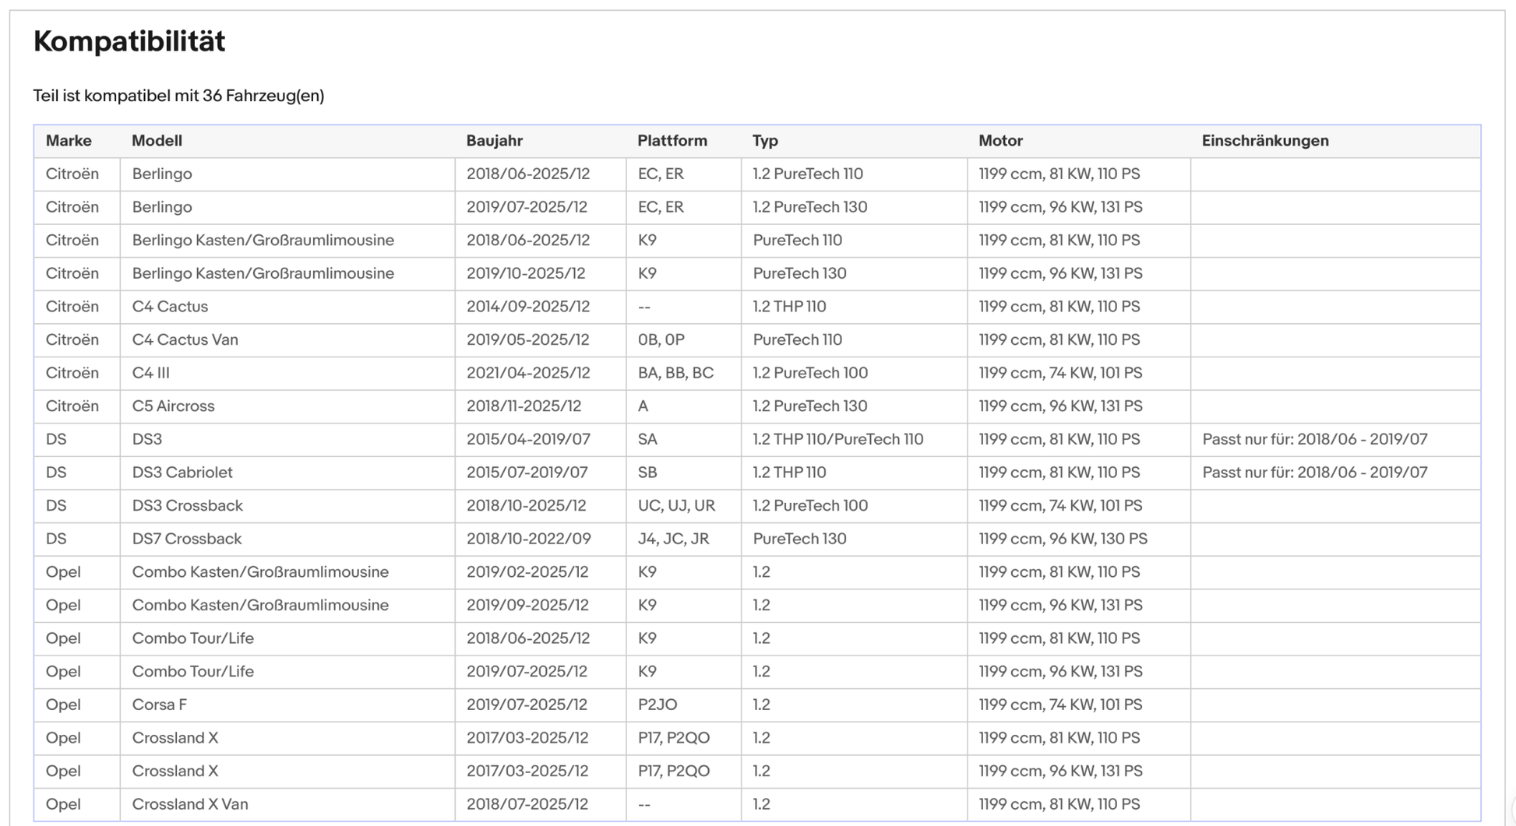Image resolution: width=1516 pixels, height=826 pixels.
Task: Click the DS3 Crossback platform UC, UJ, UR
Action: coord(676,506)
